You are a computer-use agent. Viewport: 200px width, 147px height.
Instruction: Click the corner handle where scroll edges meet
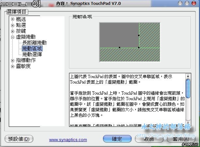coord(139,47)
